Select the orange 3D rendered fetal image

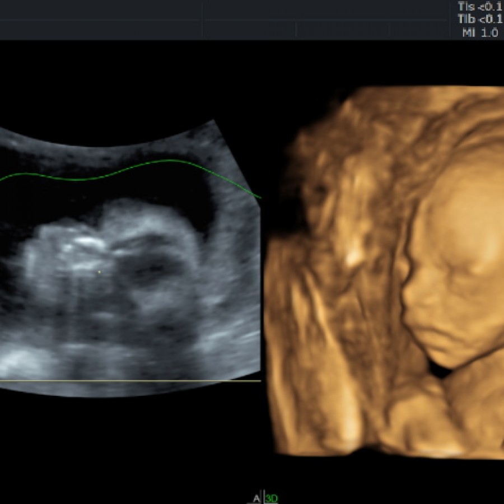(x=384, y=272)
